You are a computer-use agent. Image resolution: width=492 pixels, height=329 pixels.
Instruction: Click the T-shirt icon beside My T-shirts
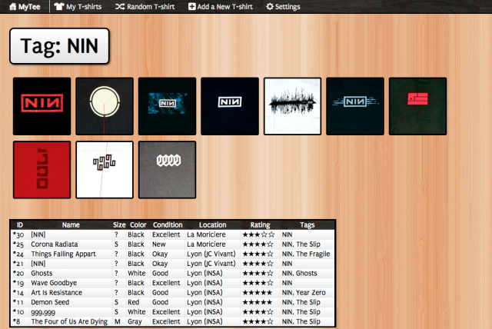tap(58, 7)
